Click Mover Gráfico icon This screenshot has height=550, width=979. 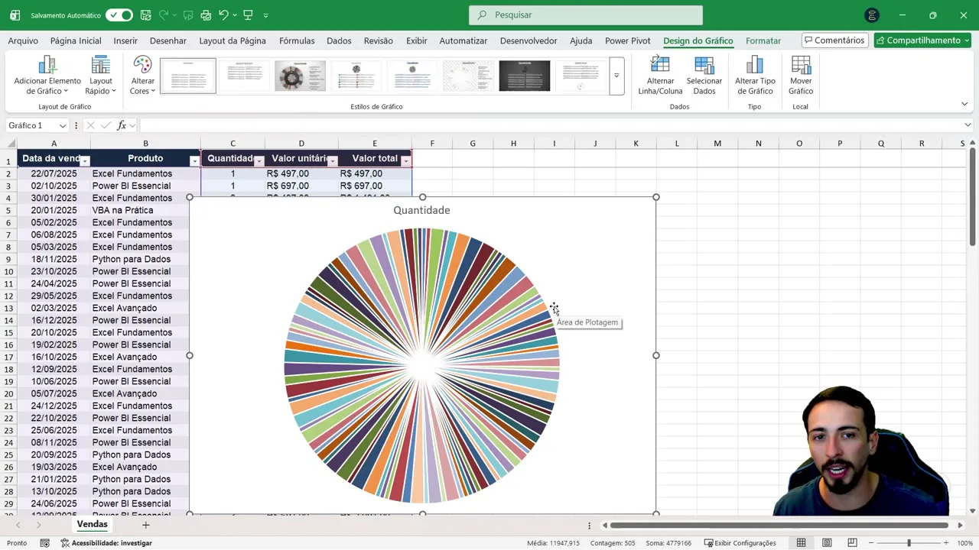[x=801, y=65]
